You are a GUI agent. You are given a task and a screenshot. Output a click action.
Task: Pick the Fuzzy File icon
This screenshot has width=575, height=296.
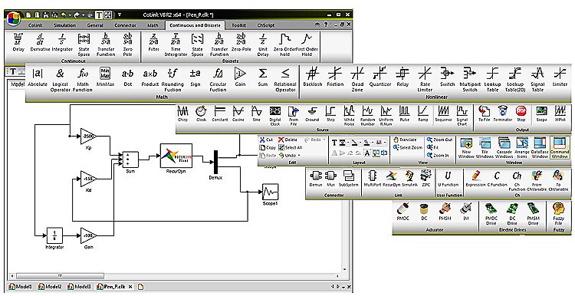pyautogui.click(x=558, y=214)
